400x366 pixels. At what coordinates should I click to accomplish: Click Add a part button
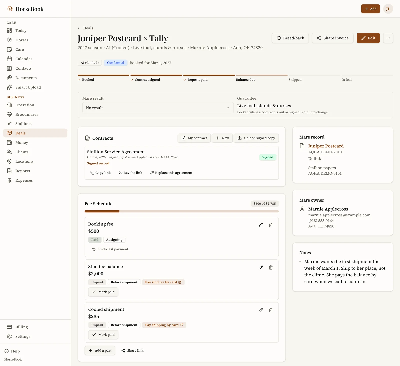(x=100, y=350)
